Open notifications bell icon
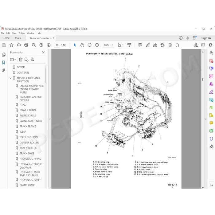 click(188, 38)
